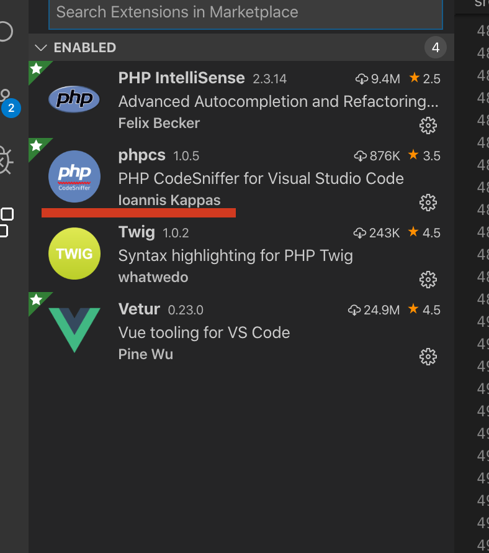This screenshot has height=553, width=489.
Task: Select the Twig extension title
Action: coord(137,232)
